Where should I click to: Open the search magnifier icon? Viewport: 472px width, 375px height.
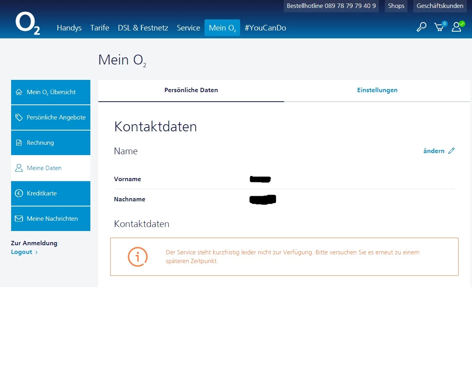[421, 27]
